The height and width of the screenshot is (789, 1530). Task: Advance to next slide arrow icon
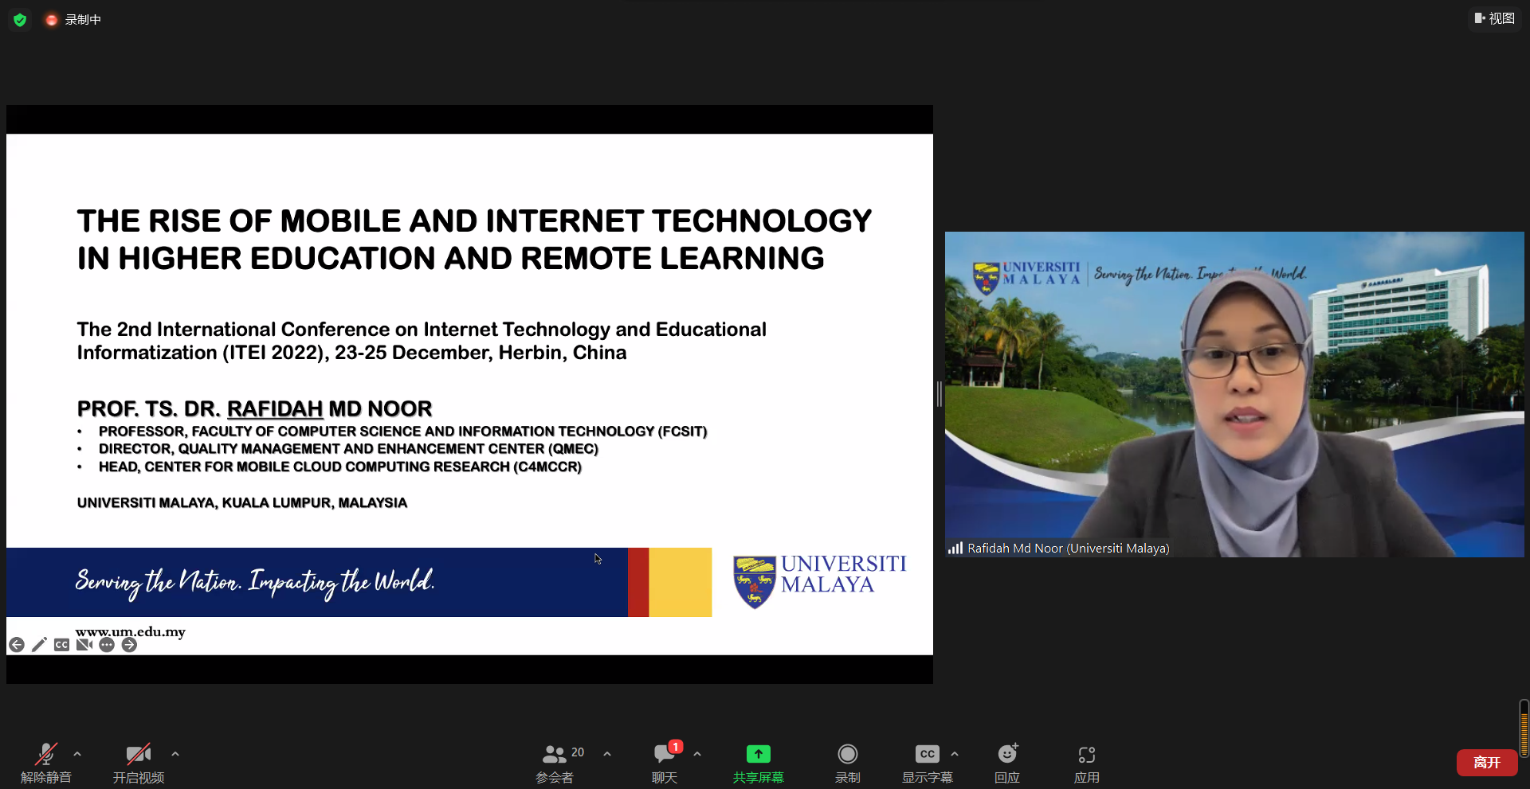129,645
